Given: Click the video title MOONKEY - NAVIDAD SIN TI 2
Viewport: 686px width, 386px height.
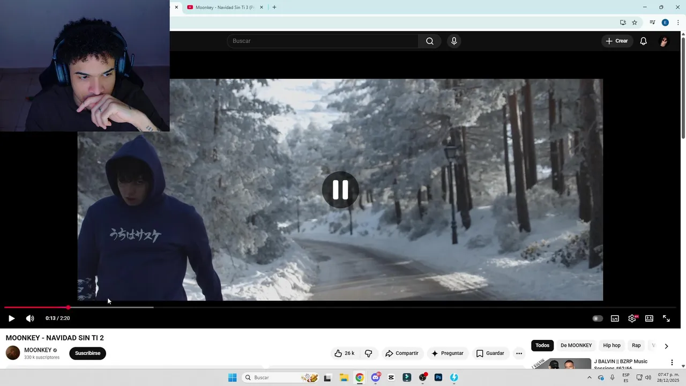Looking at the screenshot, I should (55, 338).
